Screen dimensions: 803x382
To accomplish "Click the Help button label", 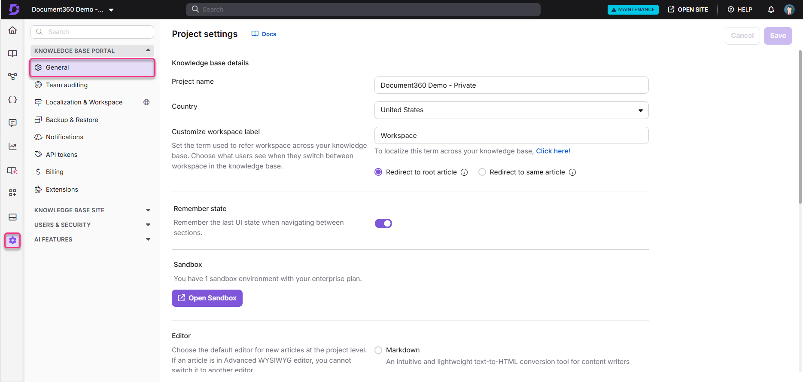I will 745,9.
